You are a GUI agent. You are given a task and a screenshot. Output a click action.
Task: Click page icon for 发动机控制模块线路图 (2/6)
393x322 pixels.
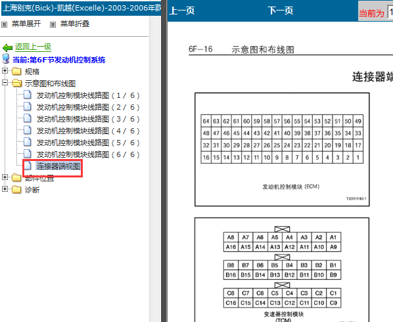28,106
